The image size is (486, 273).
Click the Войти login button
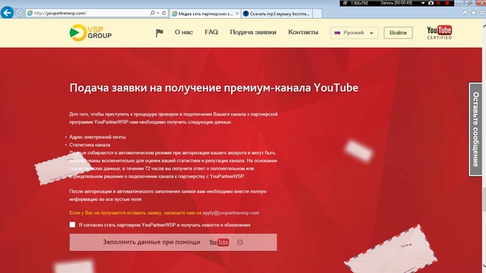398,33
